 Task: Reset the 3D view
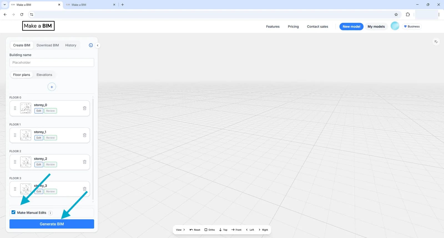pyautogui.click(x=195, y=230)
